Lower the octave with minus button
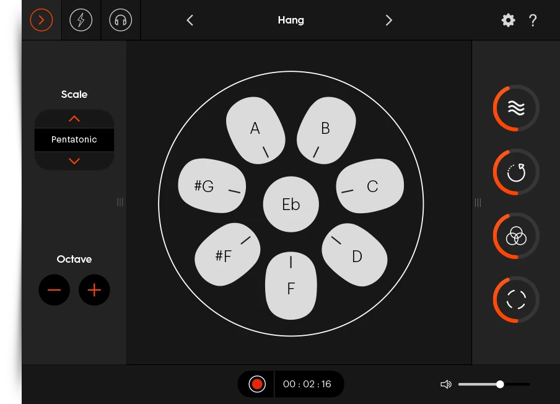Screen dimensions: 560x404 point(54,290)
